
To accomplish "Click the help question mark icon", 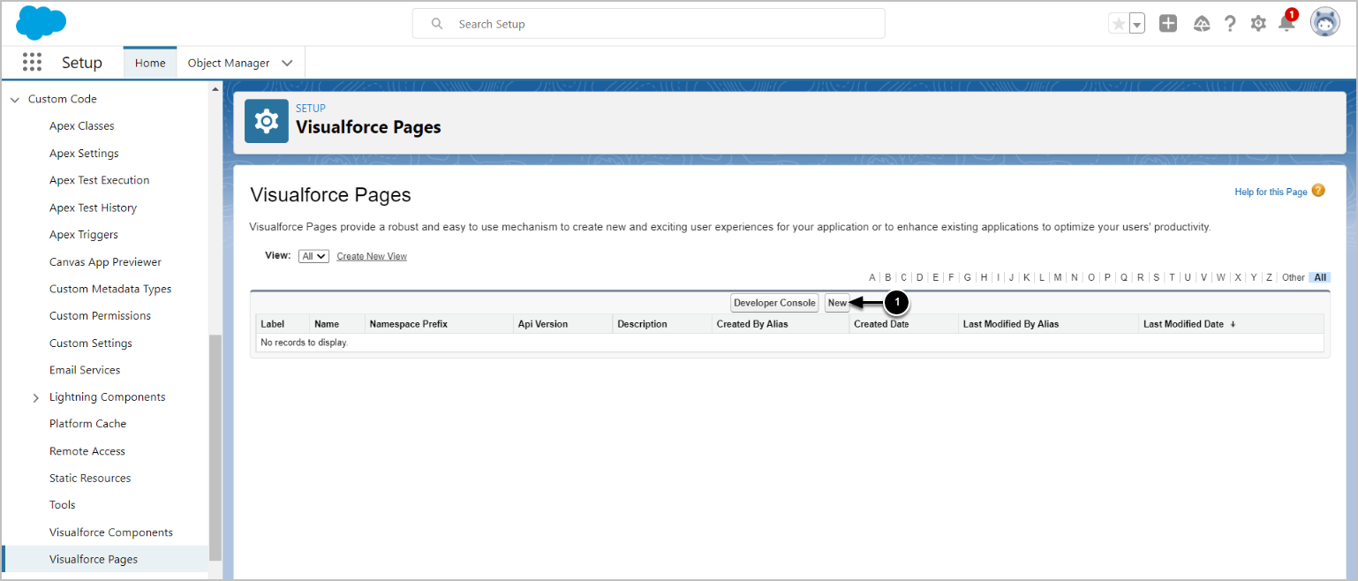I will pyautogui.click(x=1230, y=24).
